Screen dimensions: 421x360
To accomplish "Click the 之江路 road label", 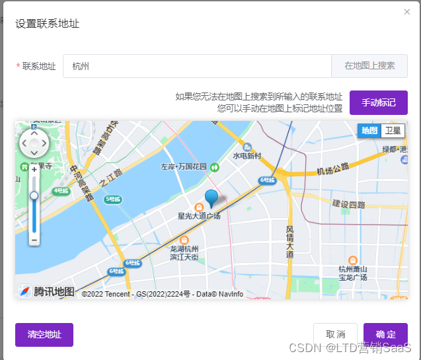I will pos(110,178).
